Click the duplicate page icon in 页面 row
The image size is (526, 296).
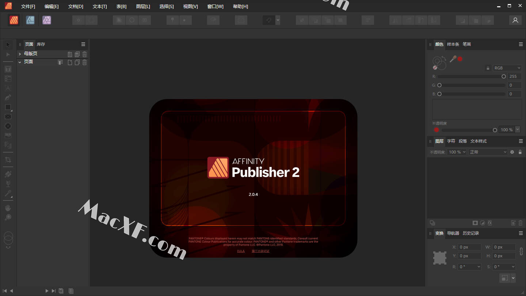[x=77, y=62]
